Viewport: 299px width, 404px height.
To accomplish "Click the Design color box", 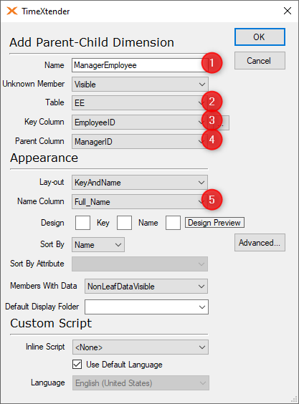I will pyautogui.click(x=82, y=223).
